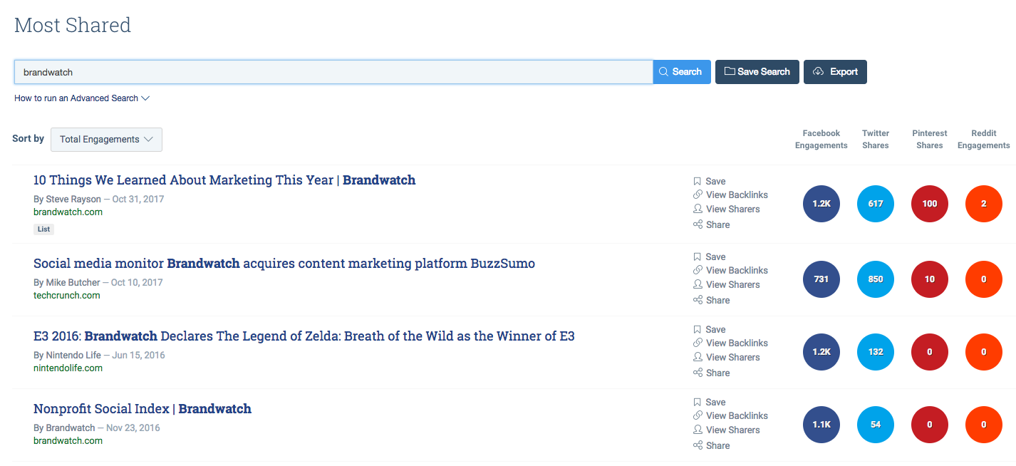Click the List content type tag
The image size is (1016, 466).
coord(43,229)
